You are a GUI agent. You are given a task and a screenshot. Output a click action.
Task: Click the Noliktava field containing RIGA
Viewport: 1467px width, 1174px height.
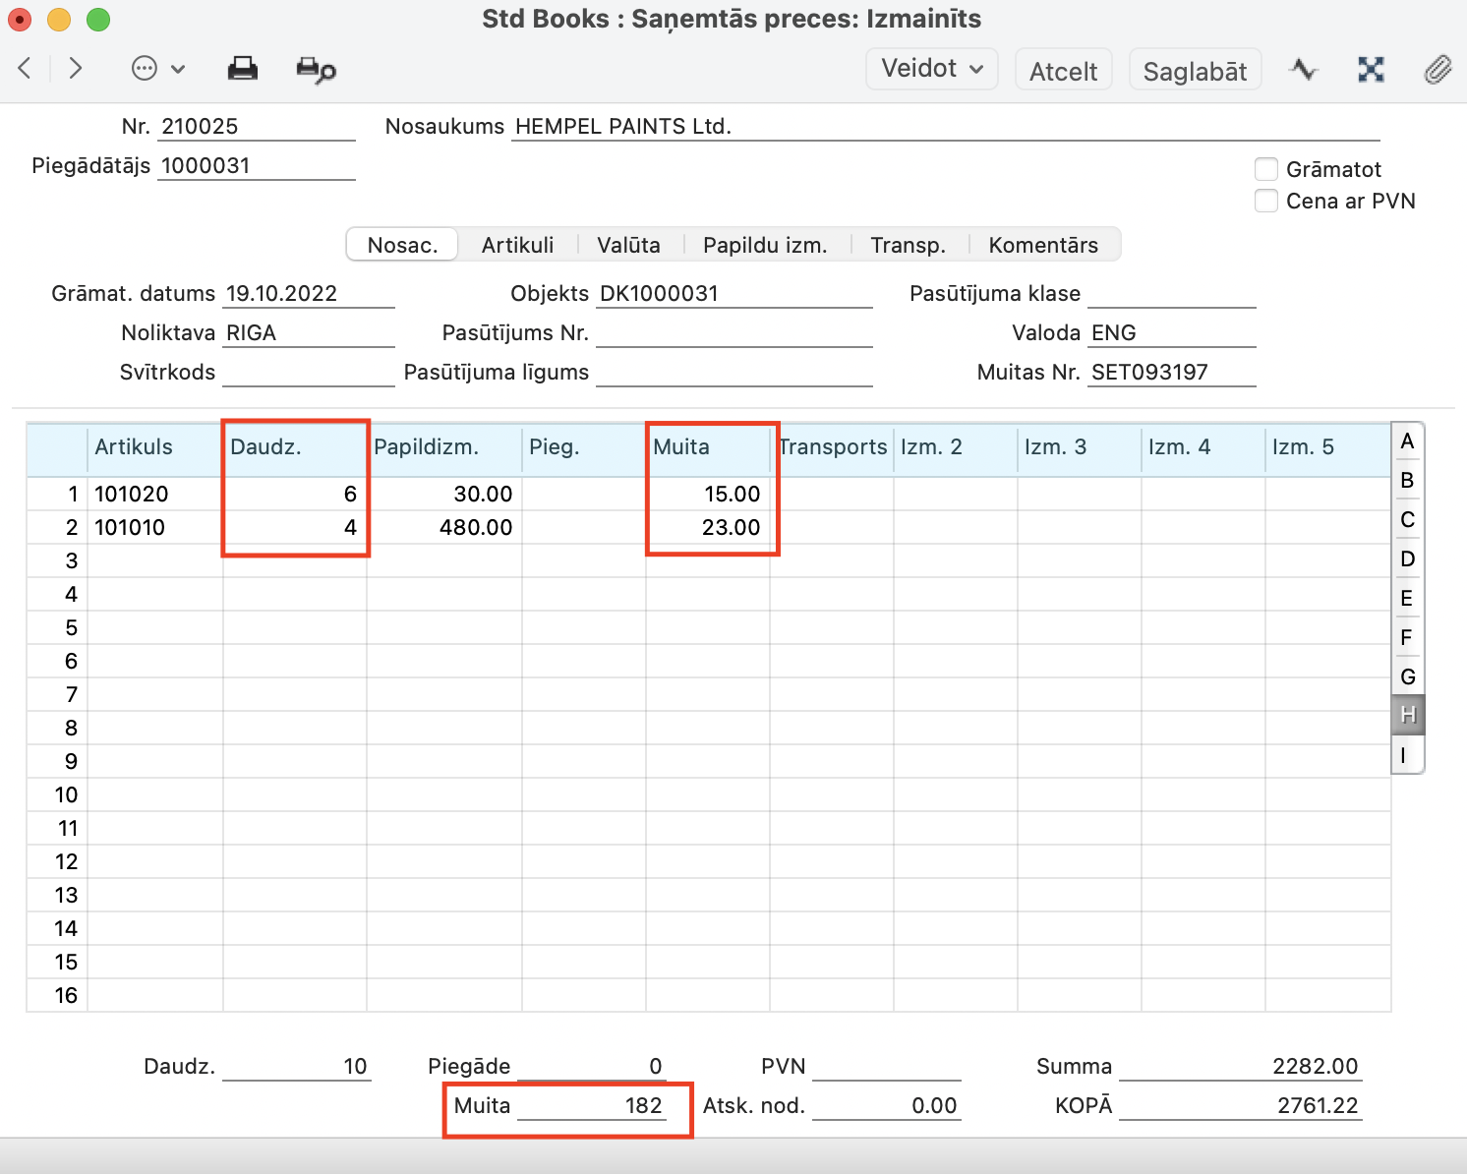click(308, 333)
